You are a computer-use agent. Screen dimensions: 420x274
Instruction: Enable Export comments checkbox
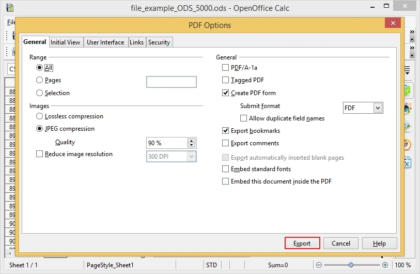pos(226,143)
